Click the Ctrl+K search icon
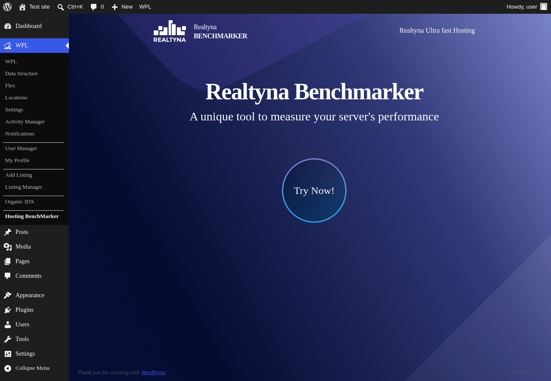Image resolution: width=551 pixels, height=381 pixels. coord(61,7)
